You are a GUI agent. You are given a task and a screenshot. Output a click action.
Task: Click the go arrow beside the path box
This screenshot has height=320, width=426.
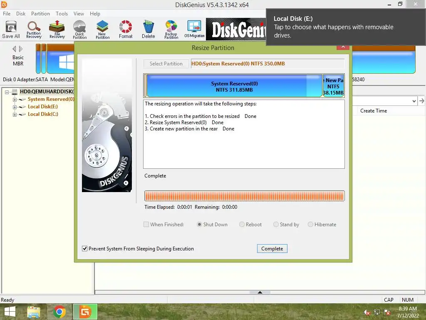[421, 101]
